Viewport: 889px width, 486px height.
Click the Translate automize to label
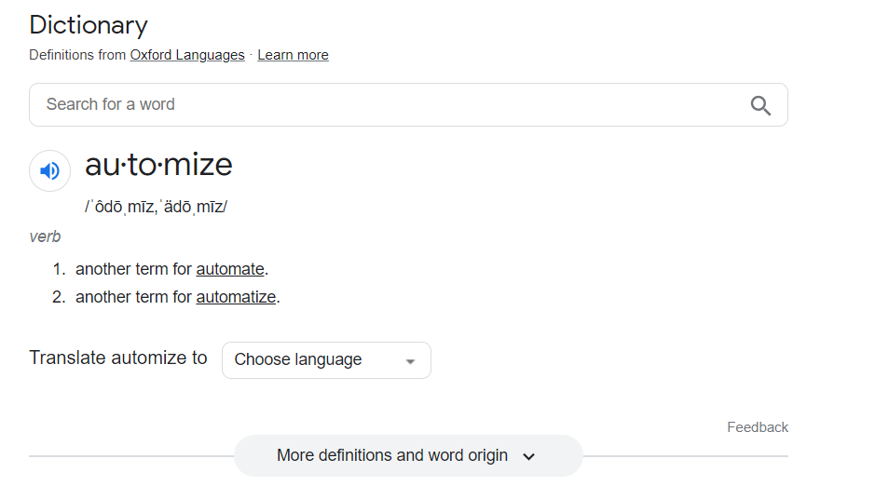(118, 358)
